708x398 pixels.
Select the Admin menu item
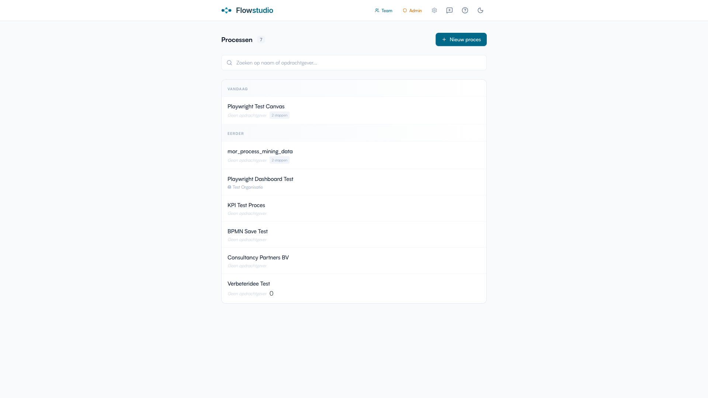[x=415, y=10]
